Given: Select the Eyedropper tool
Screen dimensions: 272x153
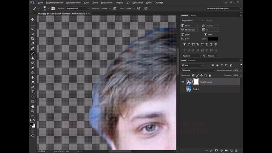Looking at the screenshot, I should tap(32, 43).
